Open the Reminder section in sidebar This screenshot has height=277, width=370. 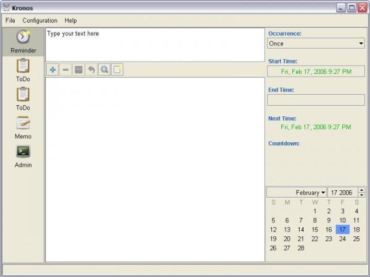click(23, 42)
